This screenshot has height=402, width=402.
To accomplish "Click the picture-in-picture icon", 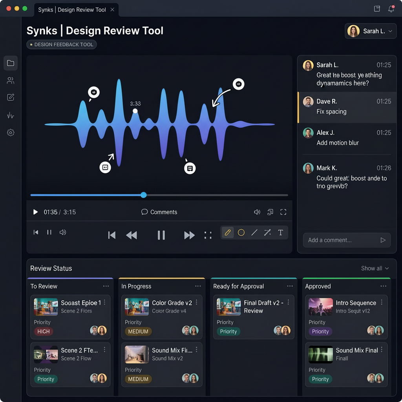I will 270,212.
